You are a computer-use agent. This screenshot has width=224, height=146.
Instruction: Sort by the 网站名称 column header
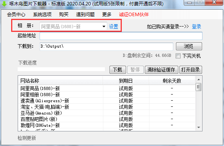[60, 81]
